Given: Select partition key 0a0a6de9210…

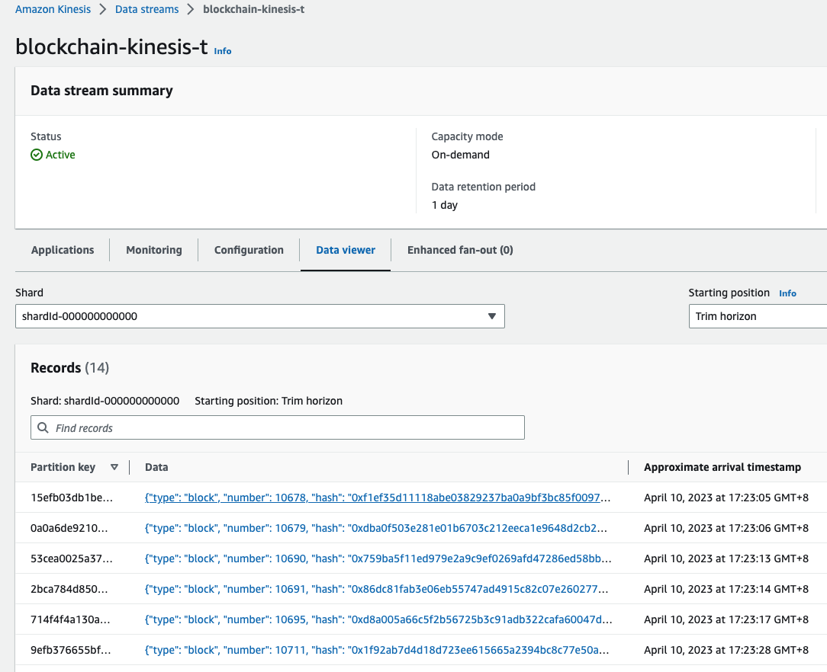Looking at the screenshot, I should 69,528.
